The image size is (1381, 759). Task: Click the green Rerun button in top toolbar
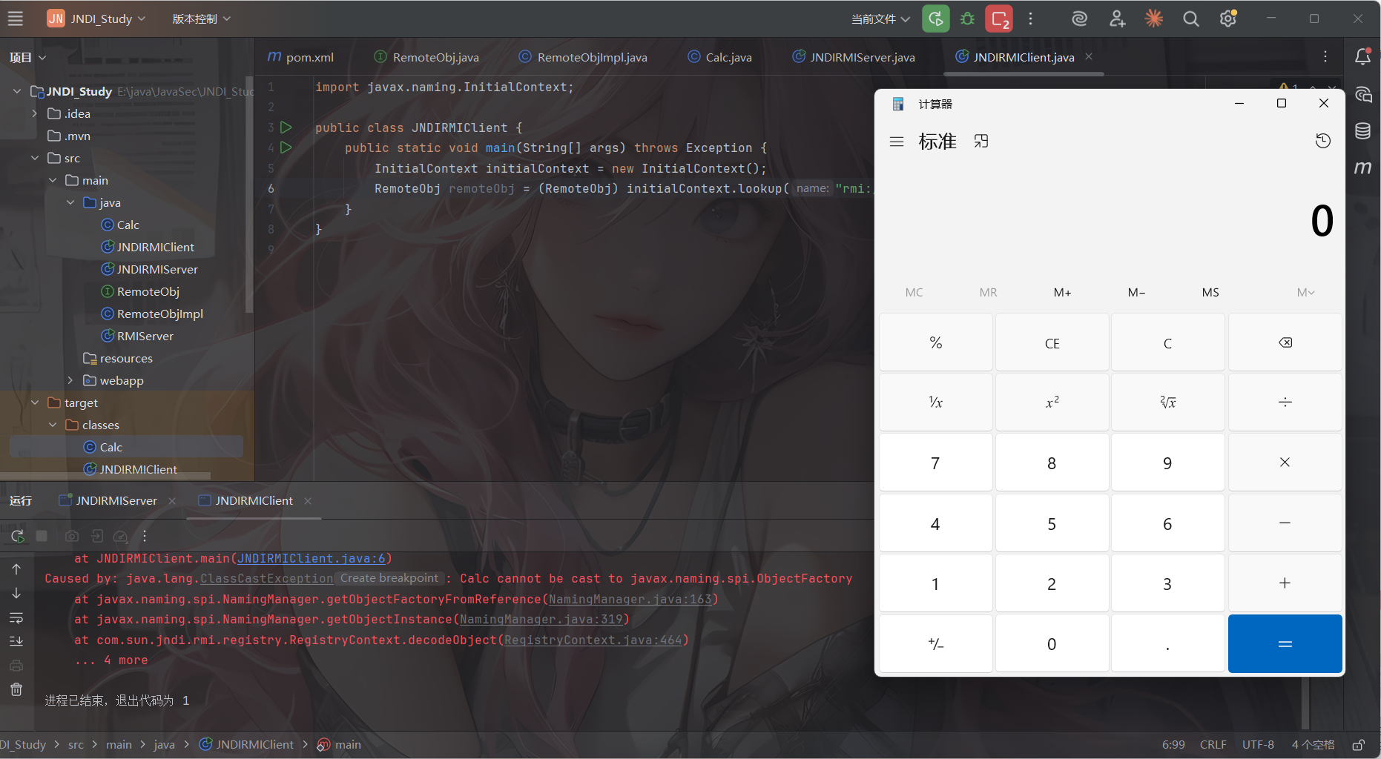coord(935,19)
